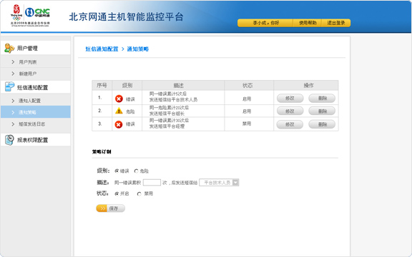
Task: Click the chevron beside 短信发送日志
Action: [x=13, y=124]
